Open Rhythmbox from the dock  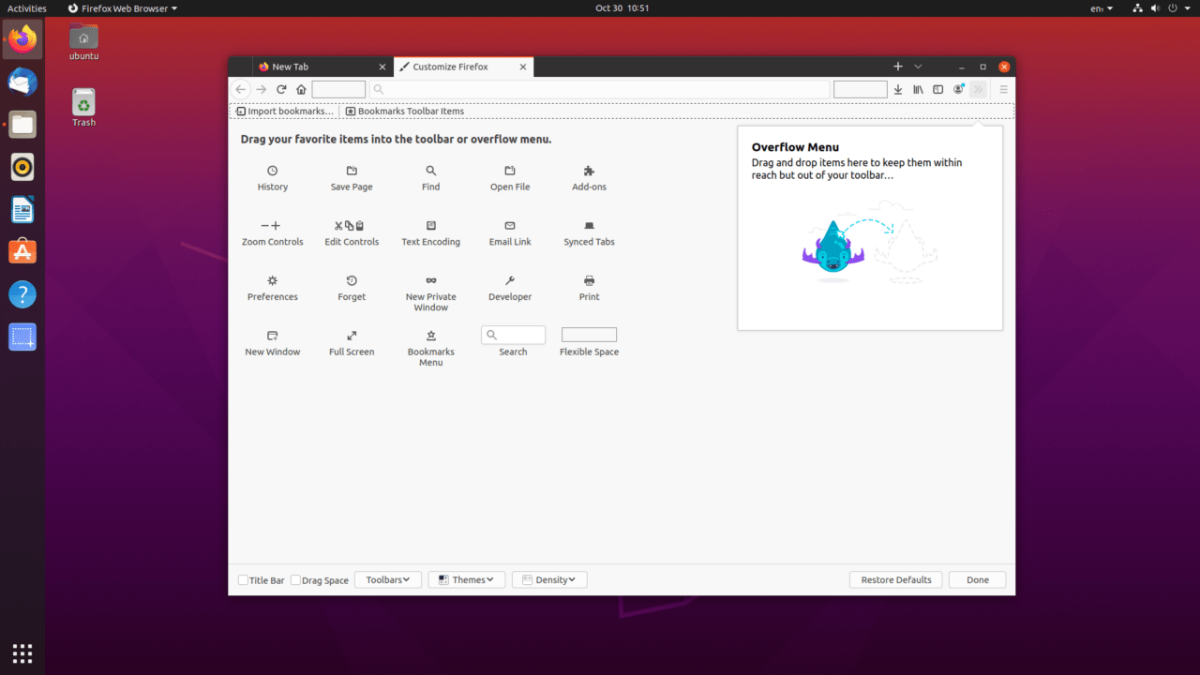pos(22,167)
